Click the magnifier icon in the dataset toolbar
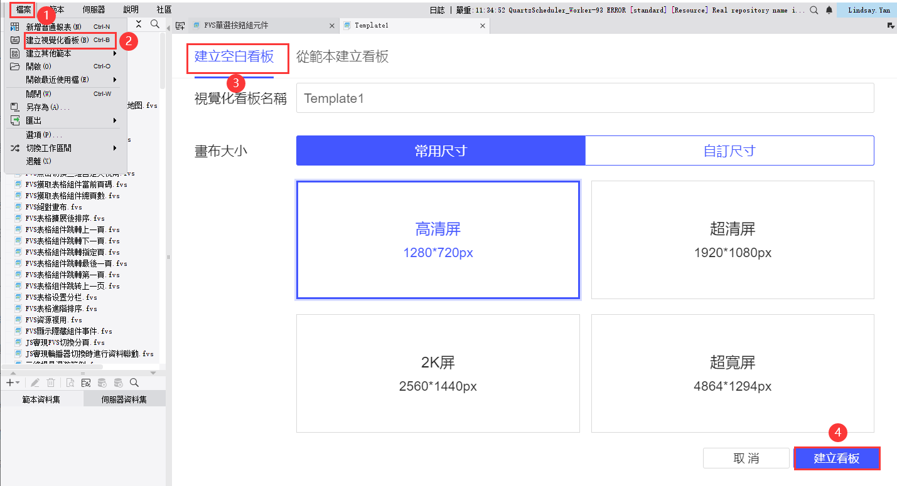The height and width of the screenshot is (486, 897). coord(134,383)
